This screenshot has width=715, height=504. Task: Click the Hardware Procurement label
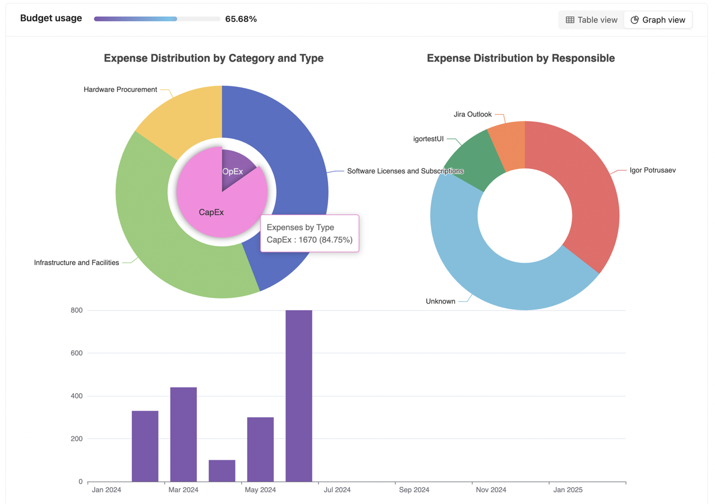[121, 90]
